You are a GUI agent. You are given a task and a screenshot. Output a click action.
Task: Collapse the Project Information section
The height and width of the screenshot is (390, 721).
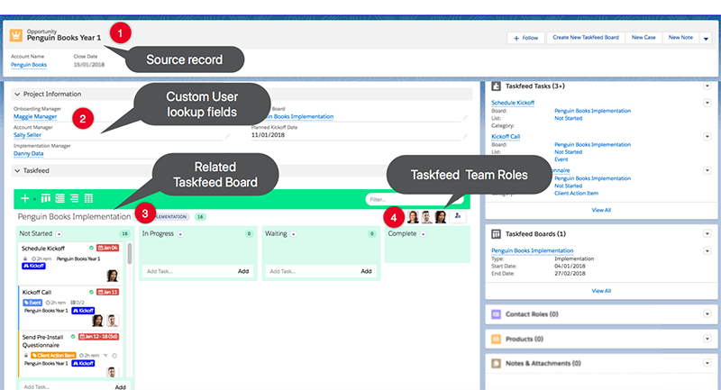[17, 94]
